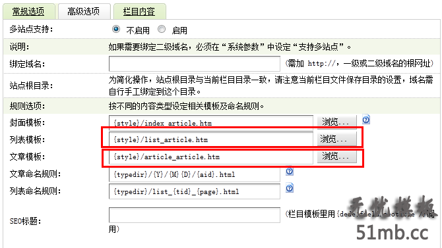Viewport: 442px width, 248px height.
Task: Click the SEO标题 label
Action: click(x=25, y=221)
